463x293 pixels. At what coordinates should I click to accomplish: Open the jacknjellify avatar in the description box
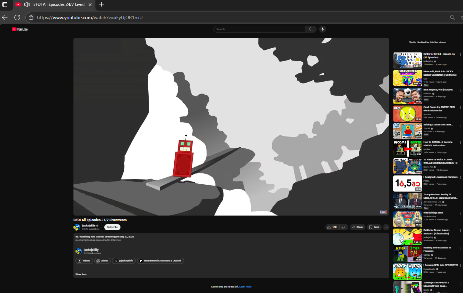(79, 251)
